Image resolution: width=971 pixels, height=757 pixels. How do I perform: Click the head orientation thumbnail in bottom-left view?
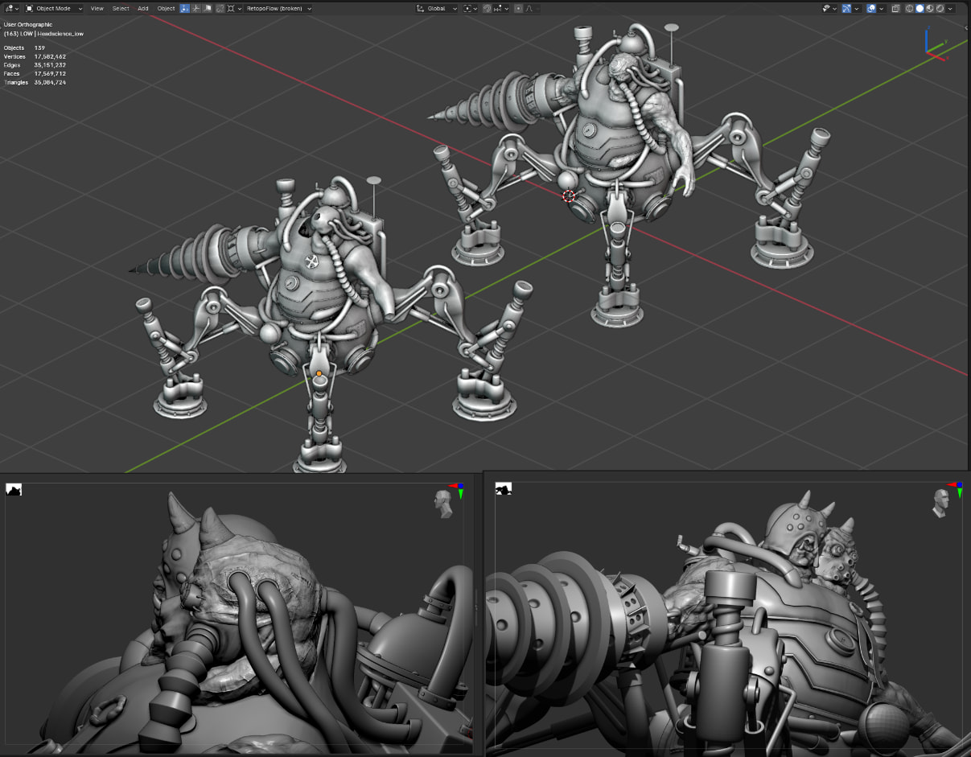(441, 503)
